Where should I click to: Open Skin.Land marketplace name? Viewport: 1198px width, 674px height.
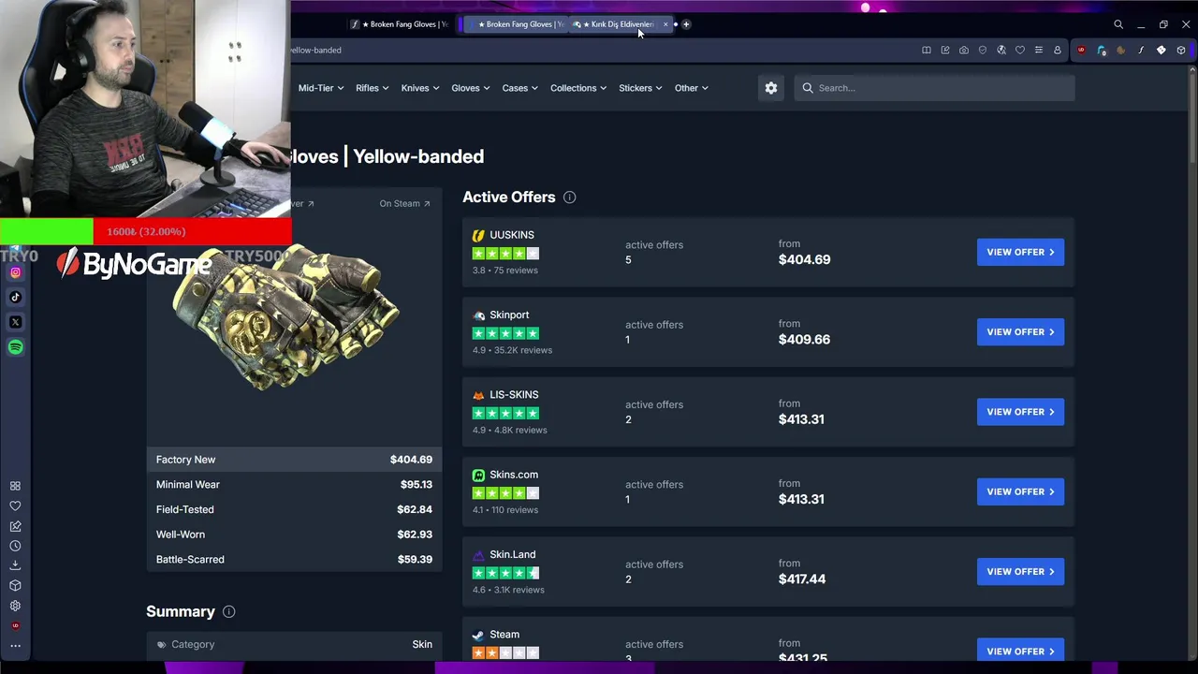512,555
